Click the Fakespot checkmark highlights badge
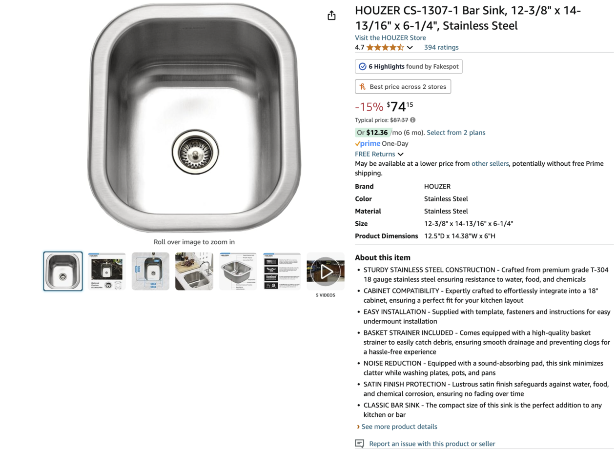 (x=409, y=66)
